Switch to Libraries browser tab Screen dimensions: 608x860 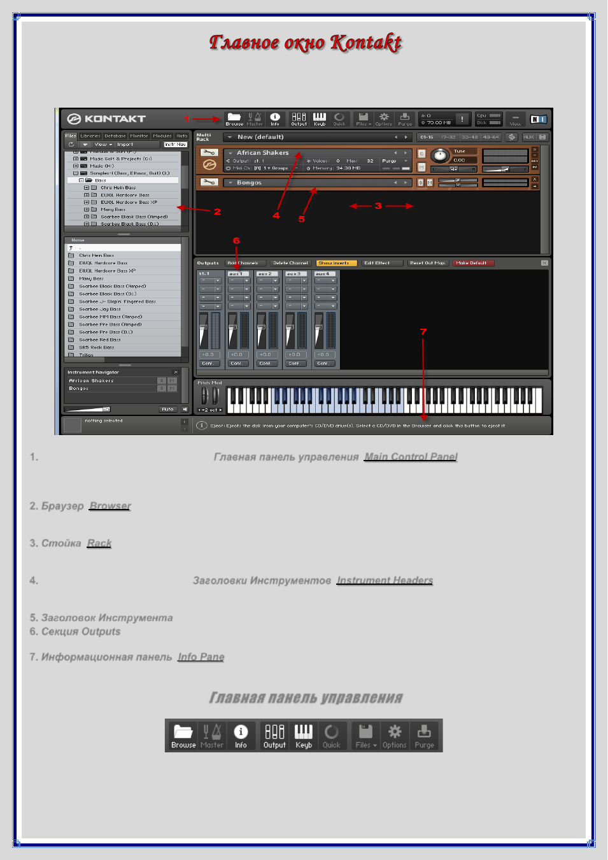[x=90, y=136]
